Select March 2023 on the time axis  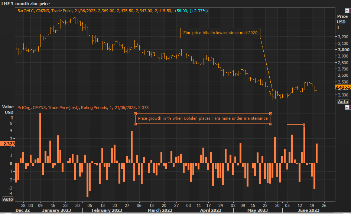point(160,210)
